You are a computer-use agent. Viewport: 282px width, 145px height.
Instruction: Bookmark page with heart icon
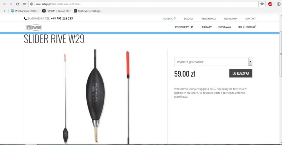coord(262,4)
